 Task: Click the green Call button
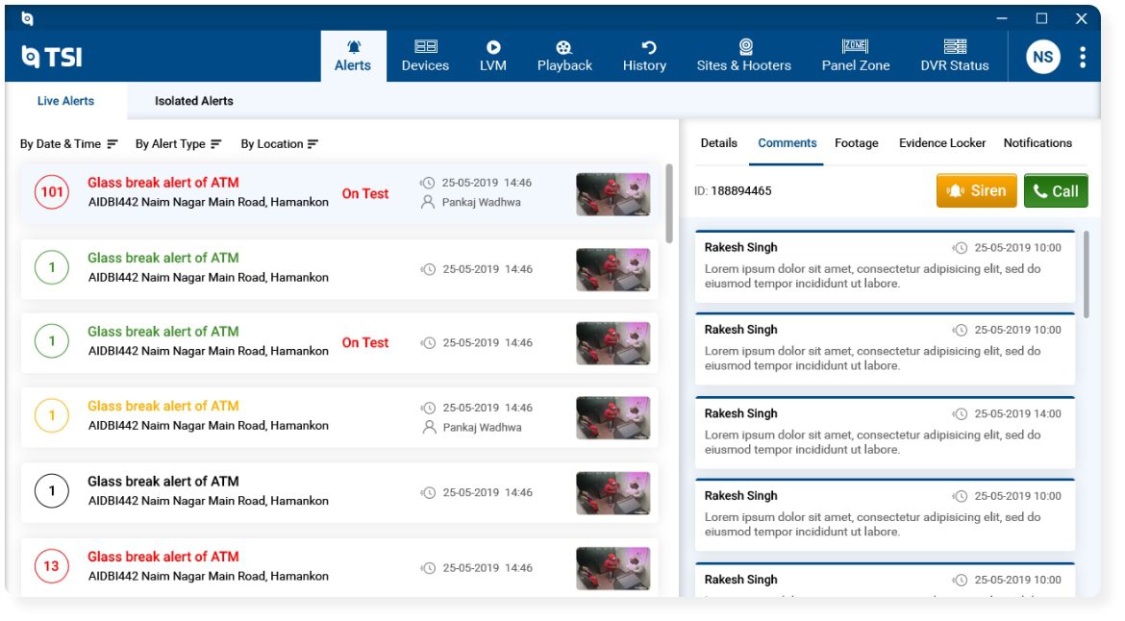coord(1056,190)
